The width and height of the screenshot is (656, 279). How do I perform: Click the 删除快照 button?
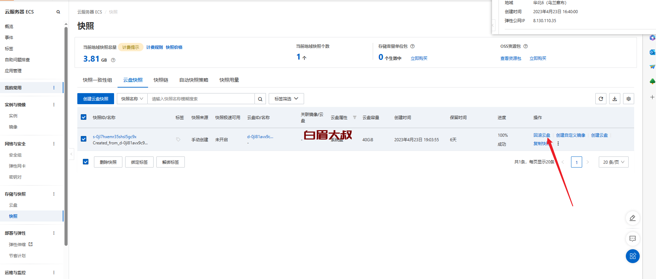coord(108,162)
